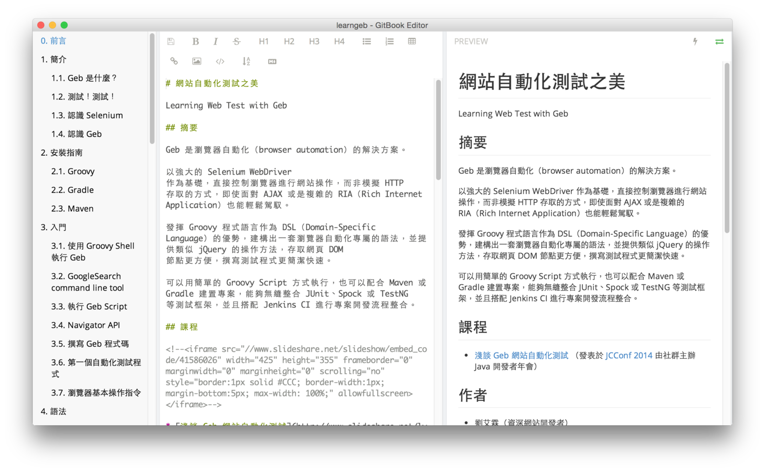Image resolution: width=765 pixels, height=472 pixels.
Task: Insert a code block
Action: point(220,61)
